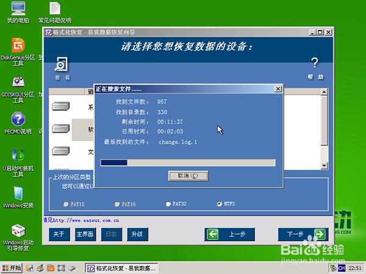Minimize the 格式化恢复 wizard window
The image size is (366, 274).
click(x=312, y=32)
